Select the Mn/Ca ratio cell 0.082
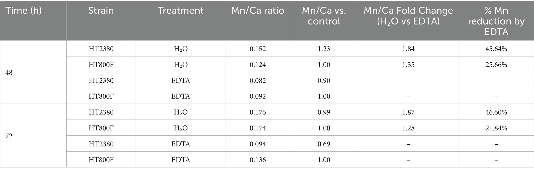The image size is (534, 172). (258, 81)
